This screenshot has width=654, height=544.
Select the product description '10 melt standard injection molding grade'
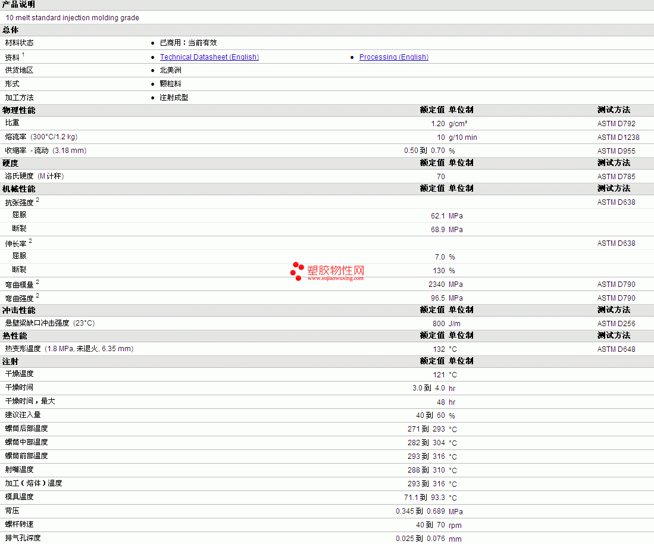coord(72,17)
